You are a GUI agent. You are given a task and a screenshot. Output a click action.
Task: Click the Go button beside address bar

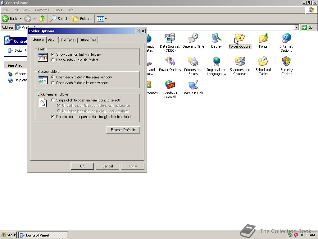pos(307,27)
